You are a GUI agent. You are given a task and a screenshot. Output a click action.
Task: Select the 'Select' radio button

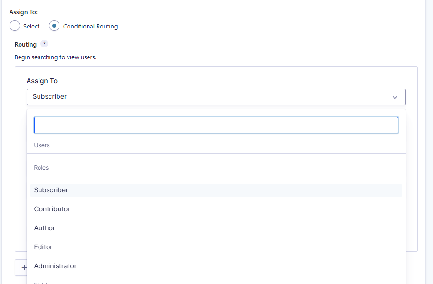(x=15, y=26)
